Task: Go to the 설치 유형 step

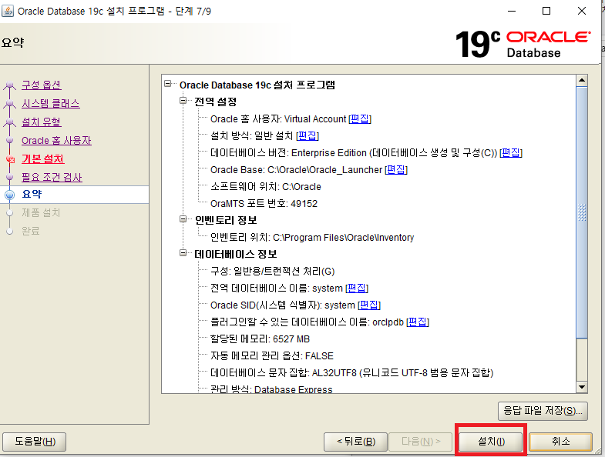Action: (42, 122)
